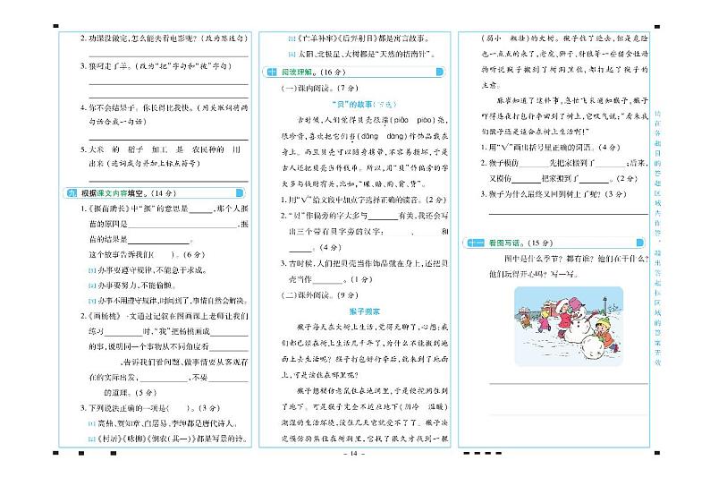Click the blank after 壳当作 in question 3

[x=328, y=280]
